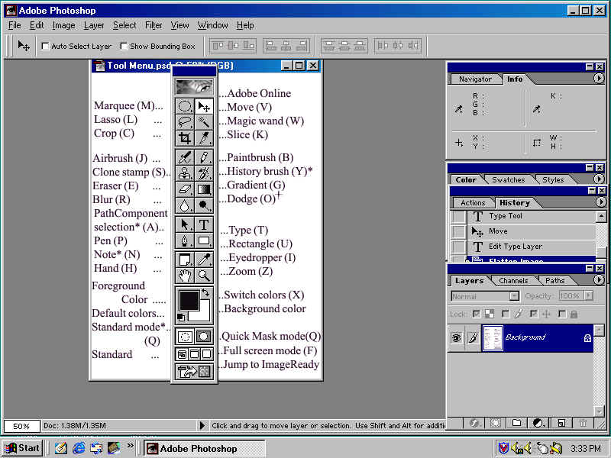Toggle the Lock all checkbox with padlock
The width and height of the screenshot is (611, 458).
pyautogui.click(x=562, y=314)
